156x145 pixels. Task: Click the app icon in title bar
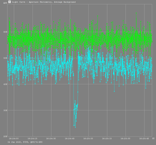10,2
